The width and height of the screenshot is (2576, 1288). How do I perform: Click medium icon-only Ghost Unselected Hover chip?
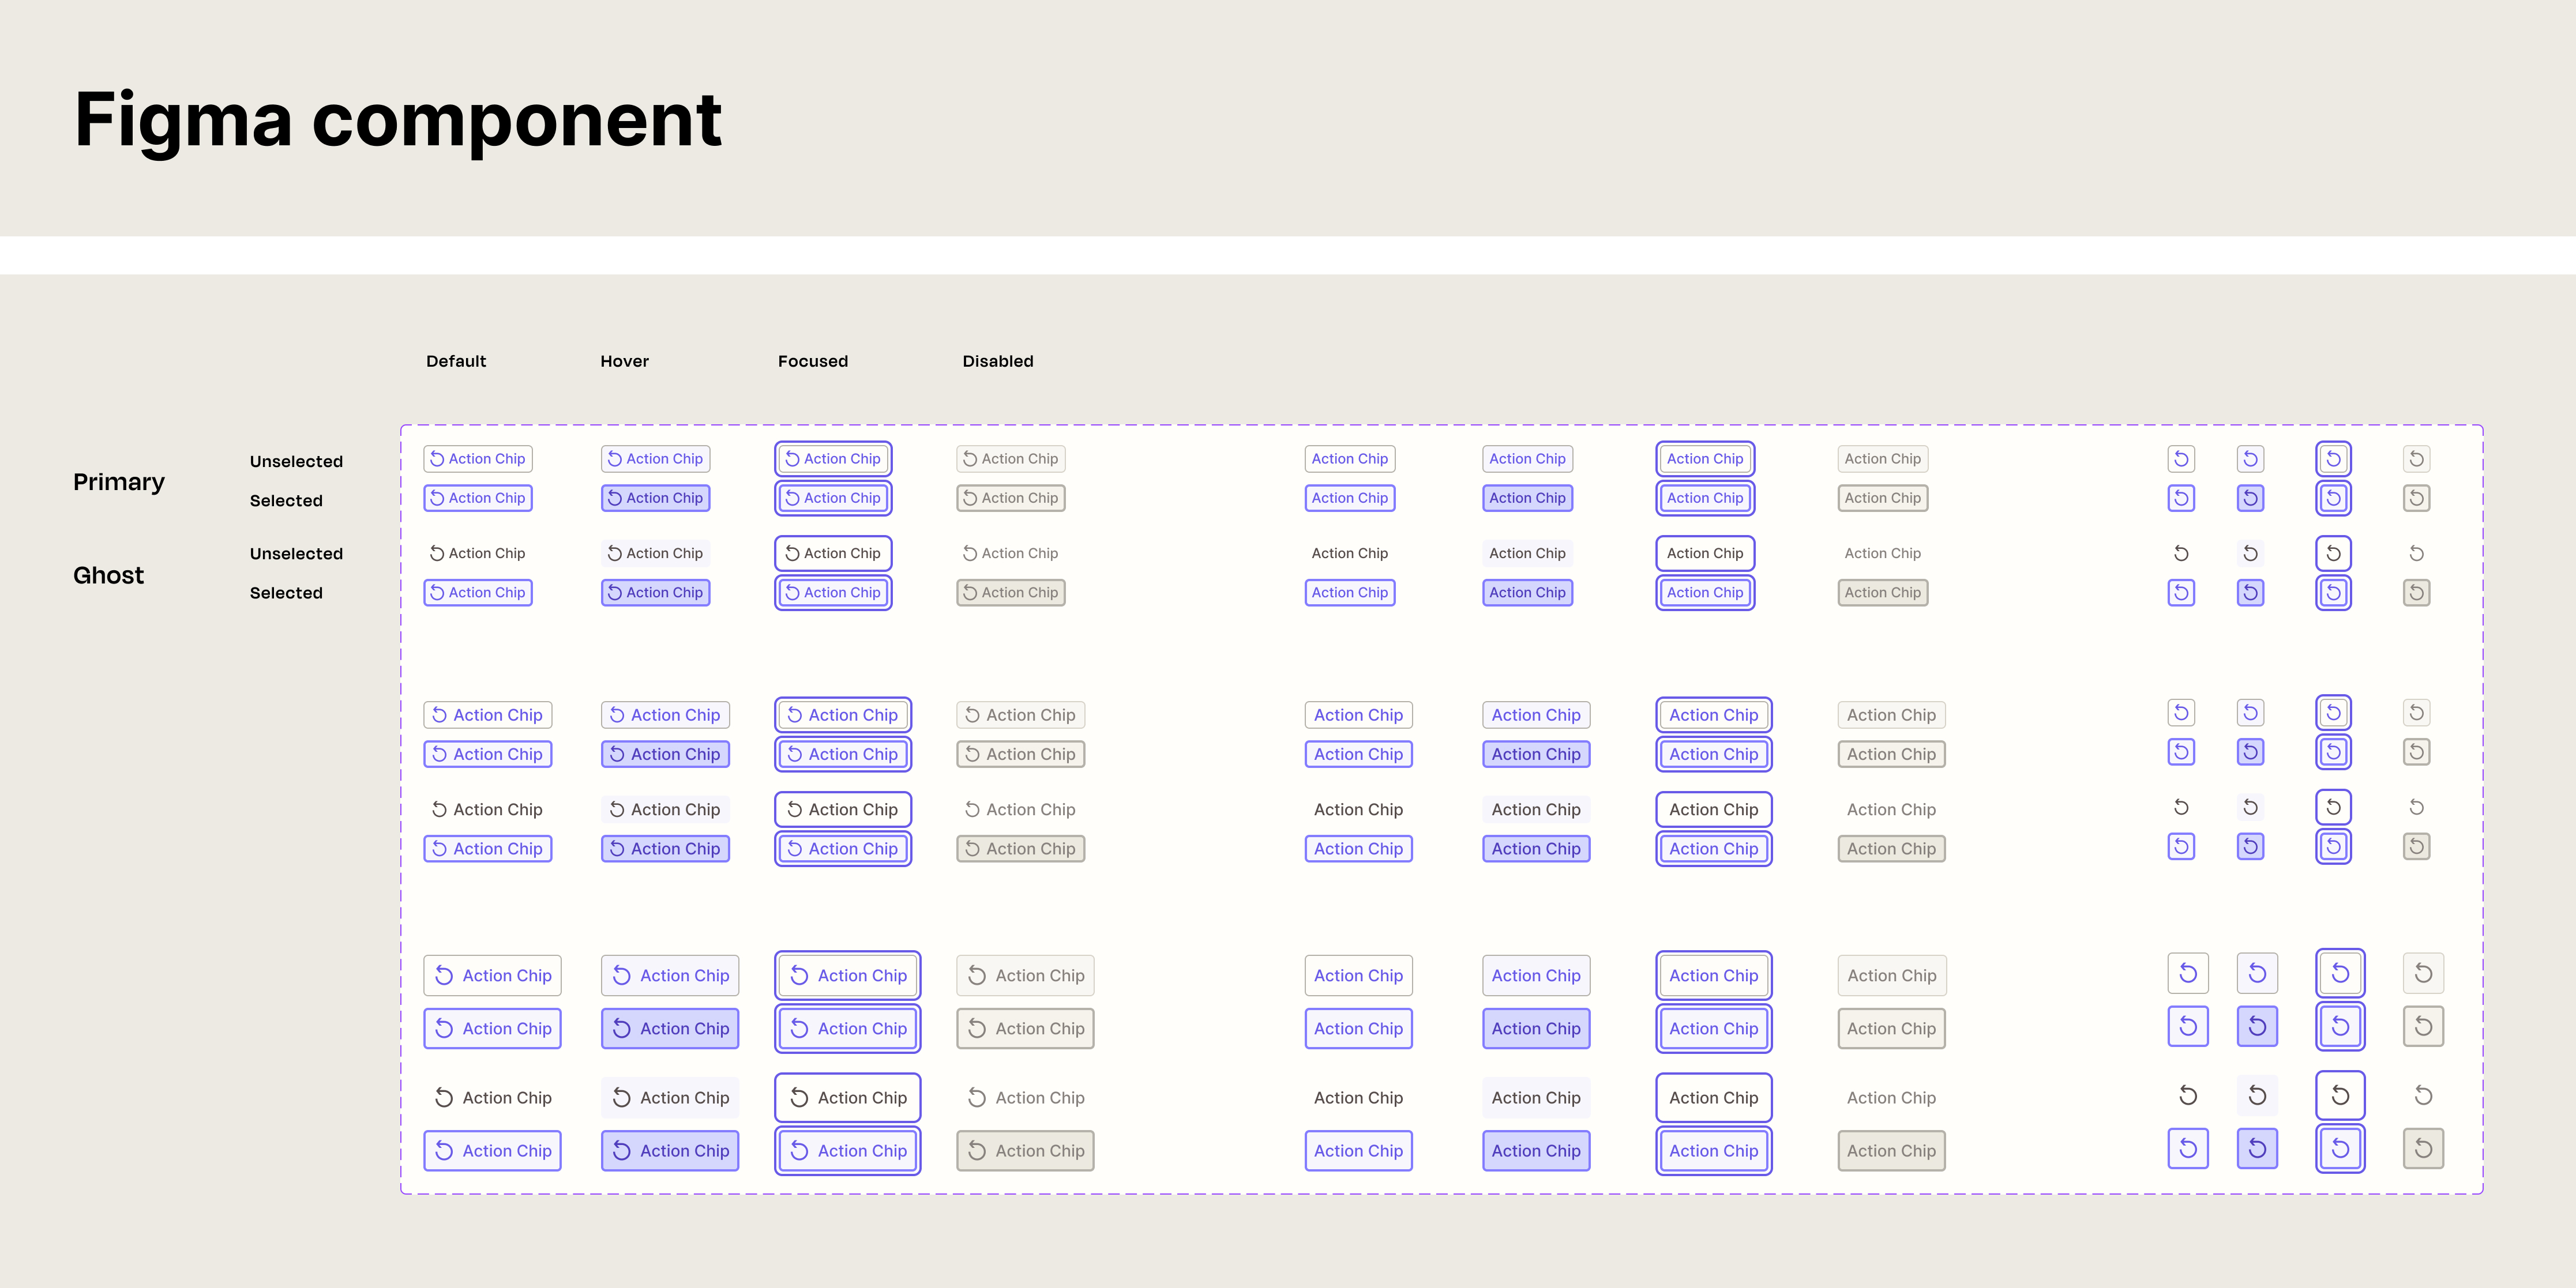[2250, 807]
